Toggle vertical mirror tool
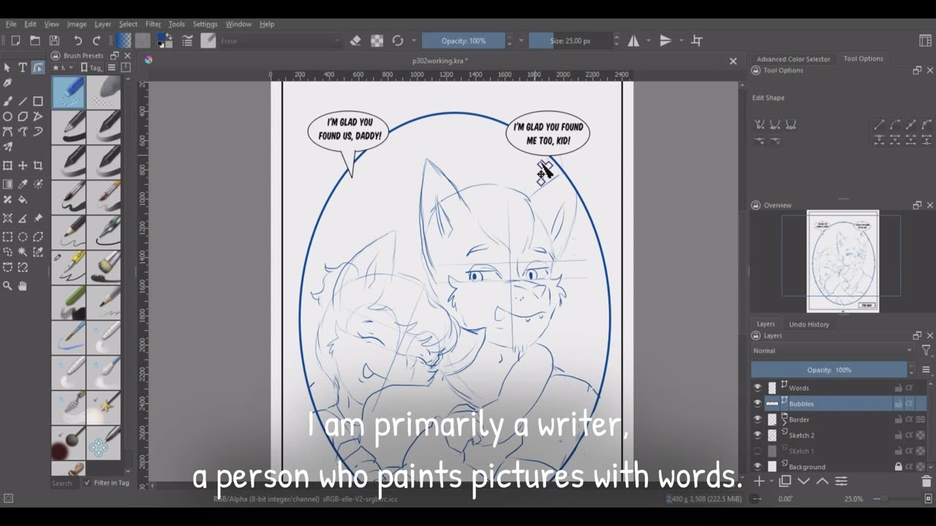 (x=665, y=41)
